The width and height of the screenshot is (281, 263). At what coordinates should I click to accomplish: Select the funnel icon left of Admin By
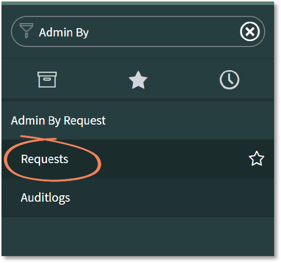point(26,31)
